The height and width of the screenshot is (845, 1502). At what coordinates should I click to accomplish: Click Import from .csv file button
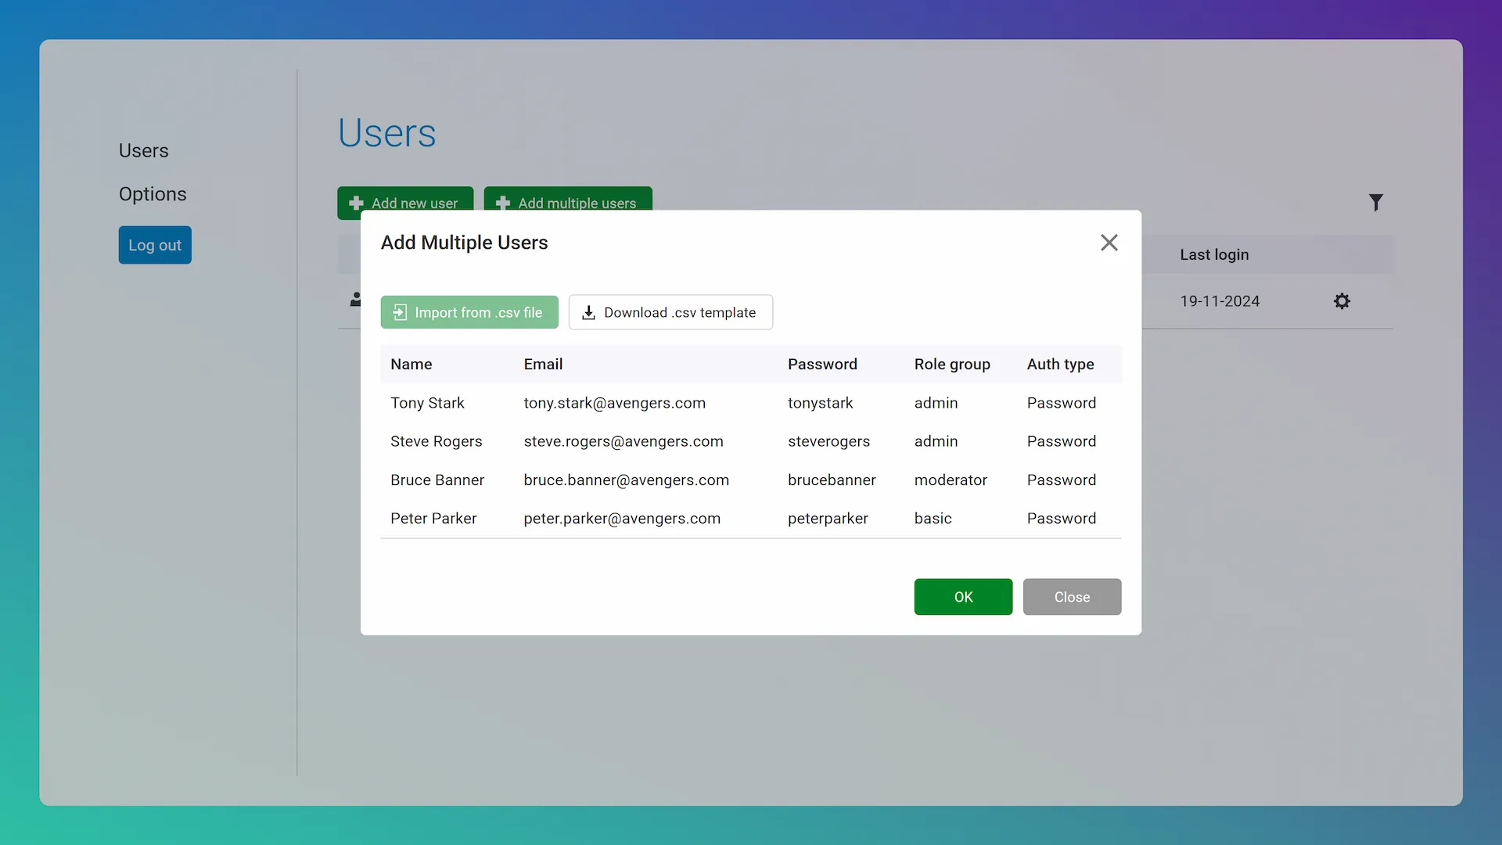pyautogui.click(x=469, y=312)
